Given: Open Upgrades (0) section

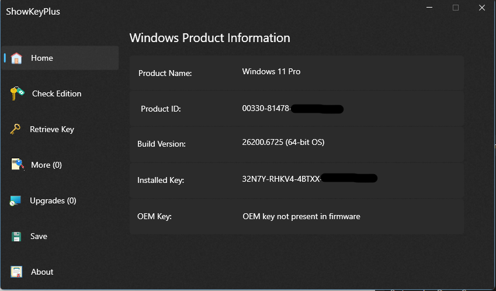Looking at the screenshot, I should (x=53, y=200).
